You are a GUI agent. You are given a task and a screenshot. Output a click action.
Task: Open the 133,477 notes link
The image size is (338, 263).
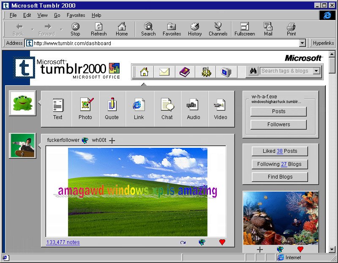63,242
